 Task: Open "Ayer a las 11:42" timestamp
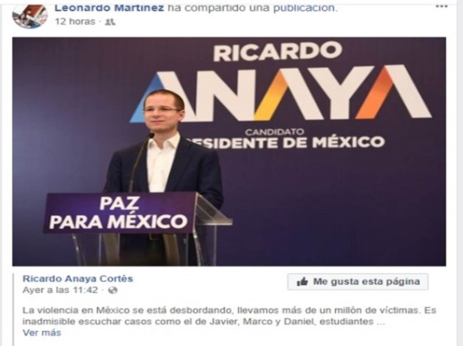pos(60,290)
